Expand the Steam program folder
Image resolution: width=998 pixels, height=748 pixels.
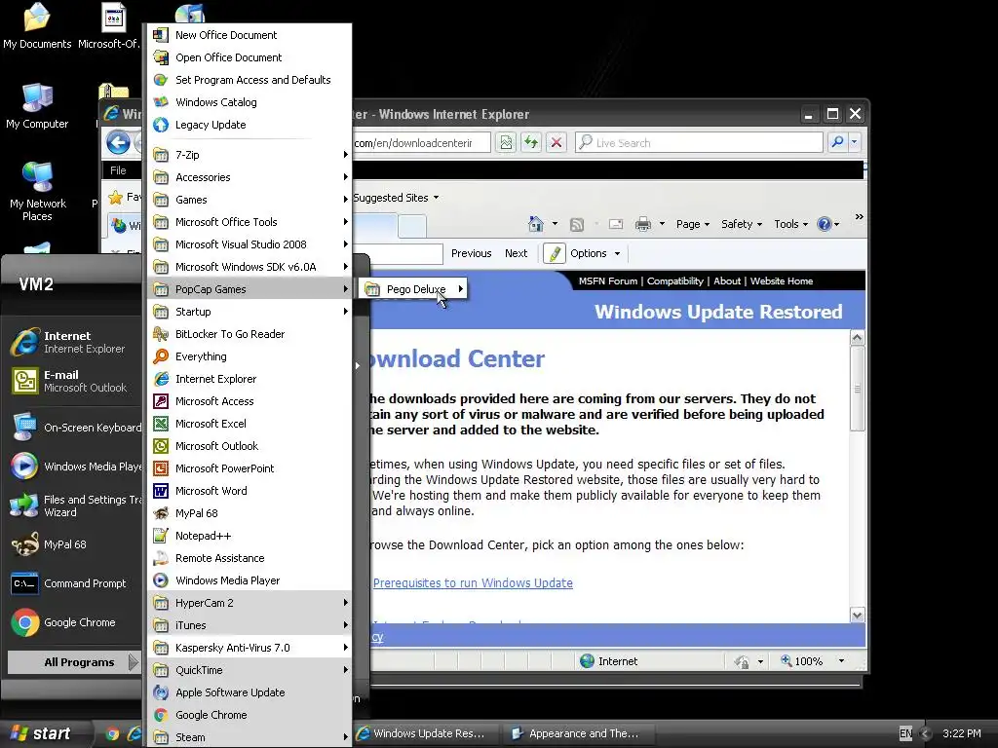click(x=249, y=737)
